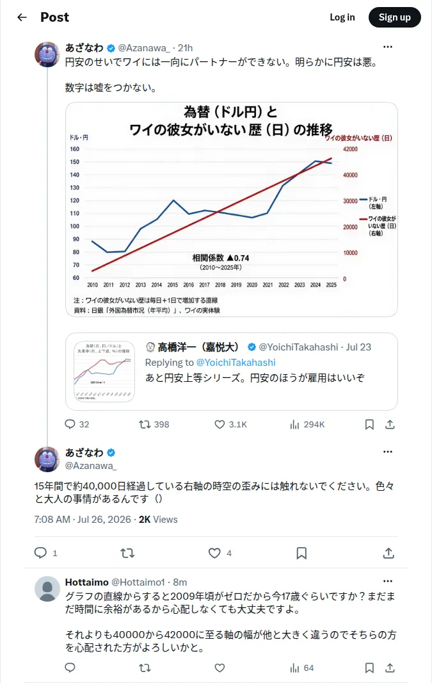Like the first post with 3.1K likes
This screenshot has width=432, height=683.
tap(231, 424)
